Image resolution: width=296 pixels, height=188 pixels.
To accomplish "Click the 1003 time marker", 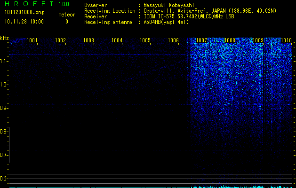I will 88,40.
